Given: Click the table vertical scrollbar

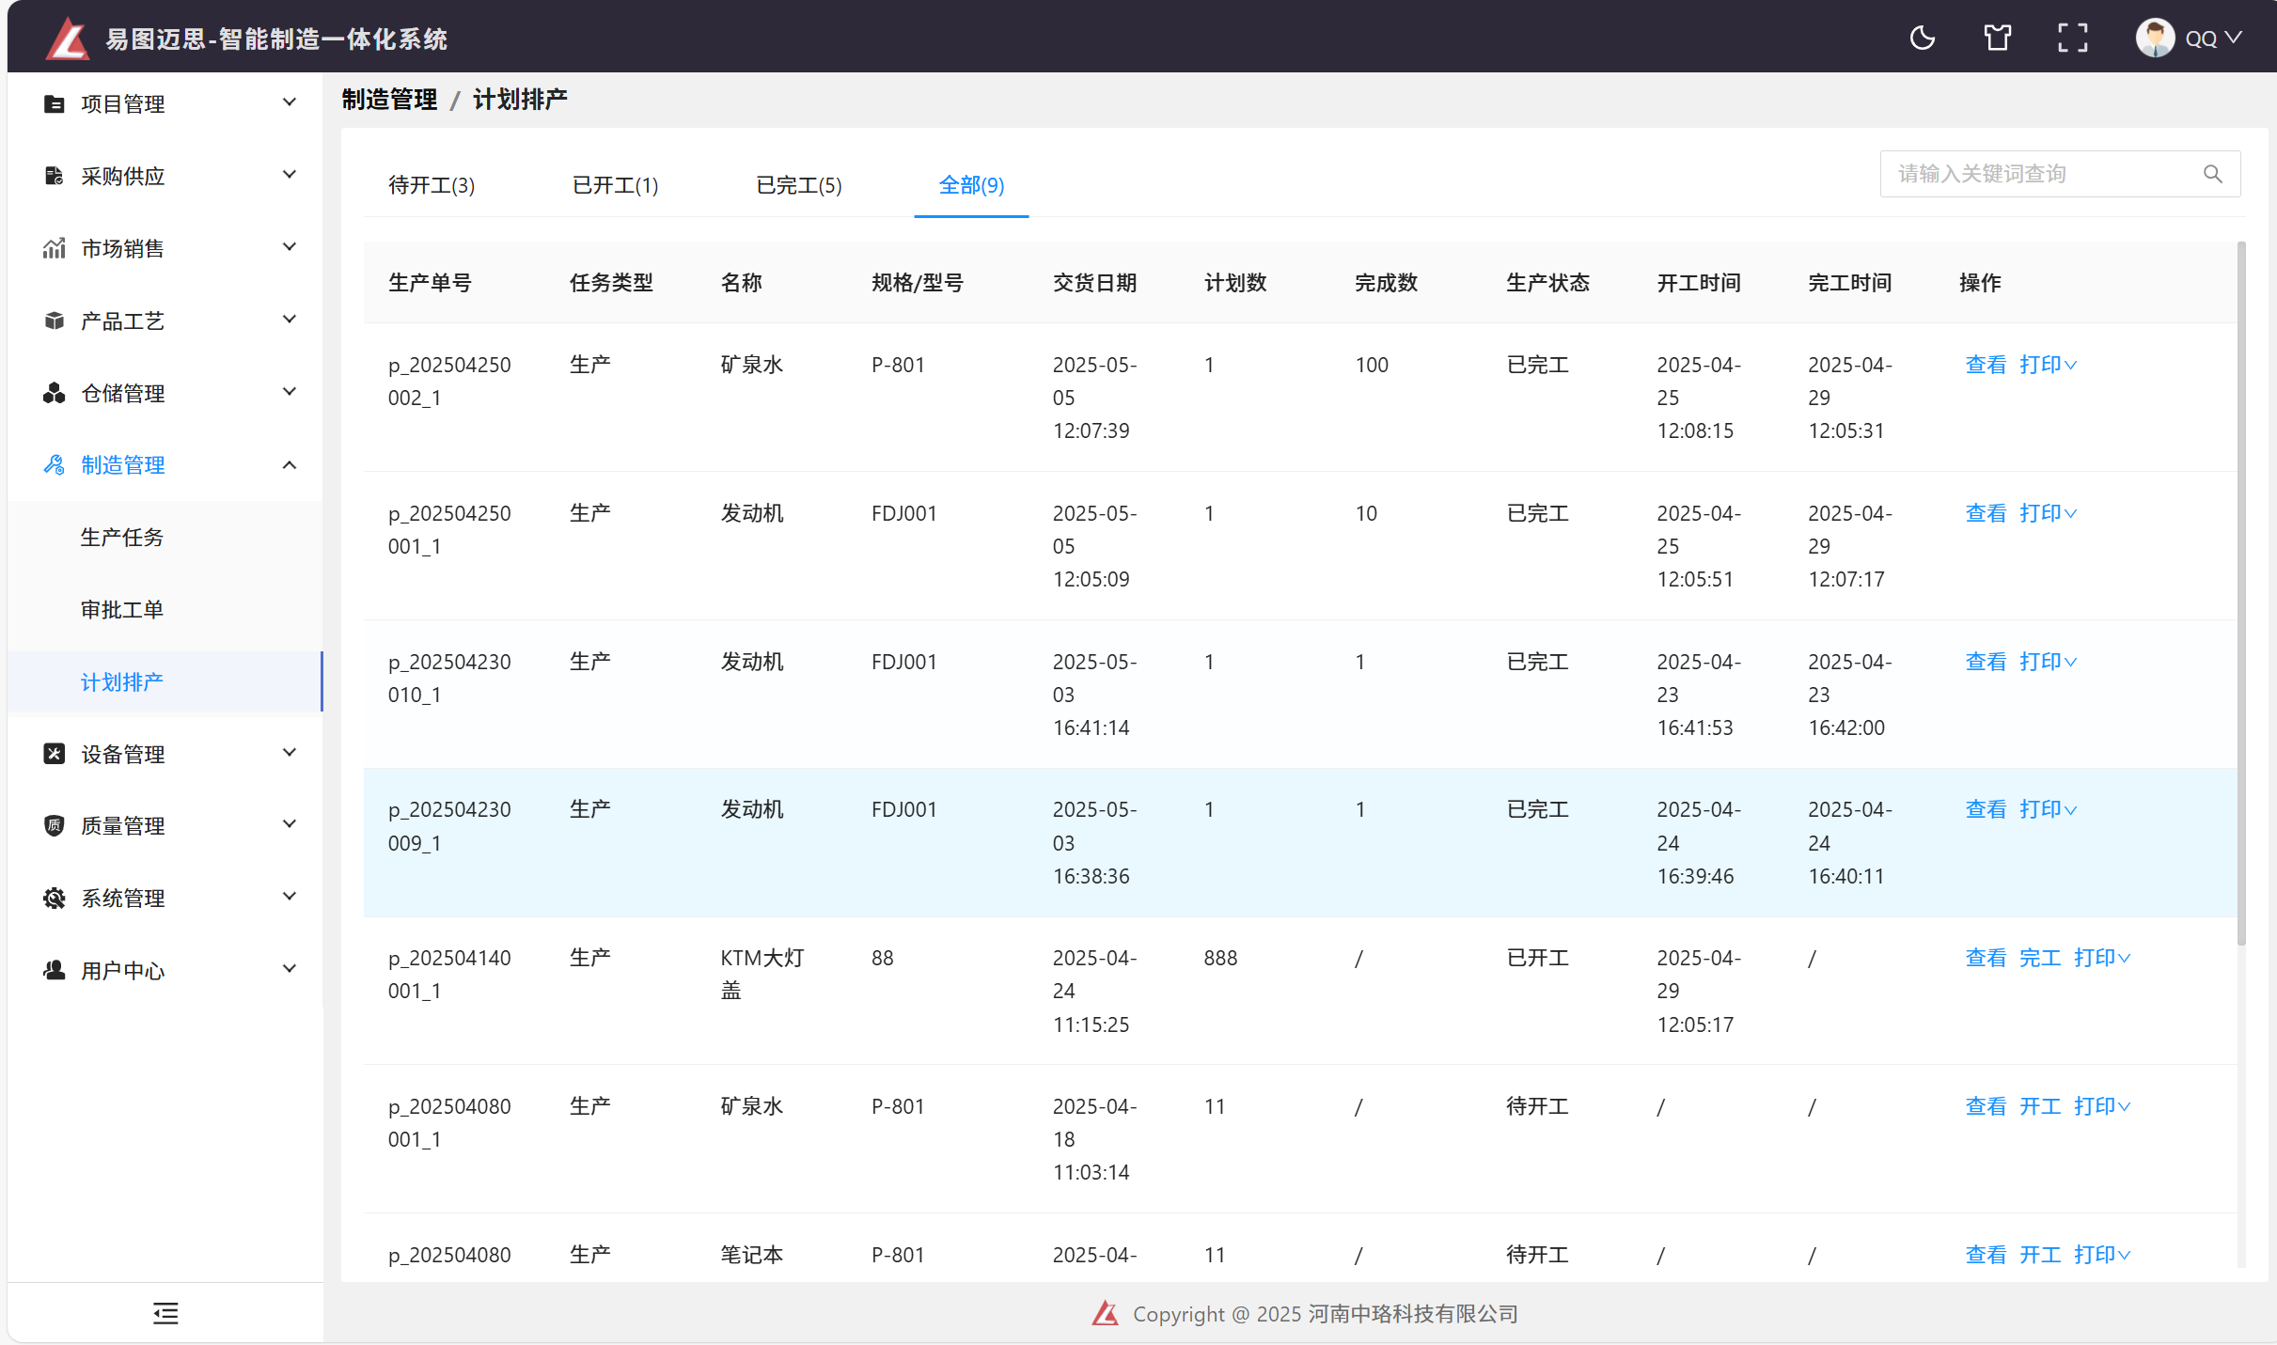Looking at the screenshot, I should 2241,594.
